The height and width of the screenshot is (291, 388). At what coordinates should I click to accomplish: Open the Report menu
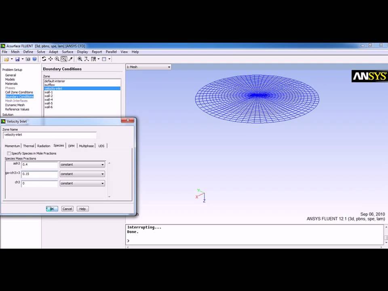97,52
